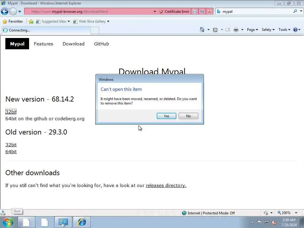Click the Bing search box containing mypal
The width and height of the screenshot is (304, 228).
click(x=254, y=12)
